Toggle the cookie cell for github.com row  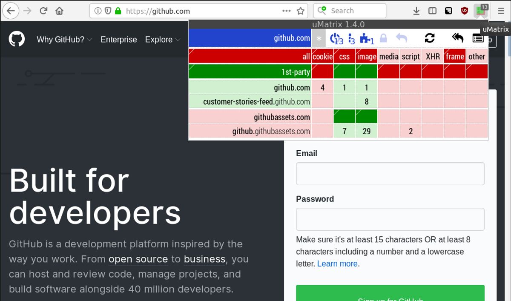tap(322, 88)
